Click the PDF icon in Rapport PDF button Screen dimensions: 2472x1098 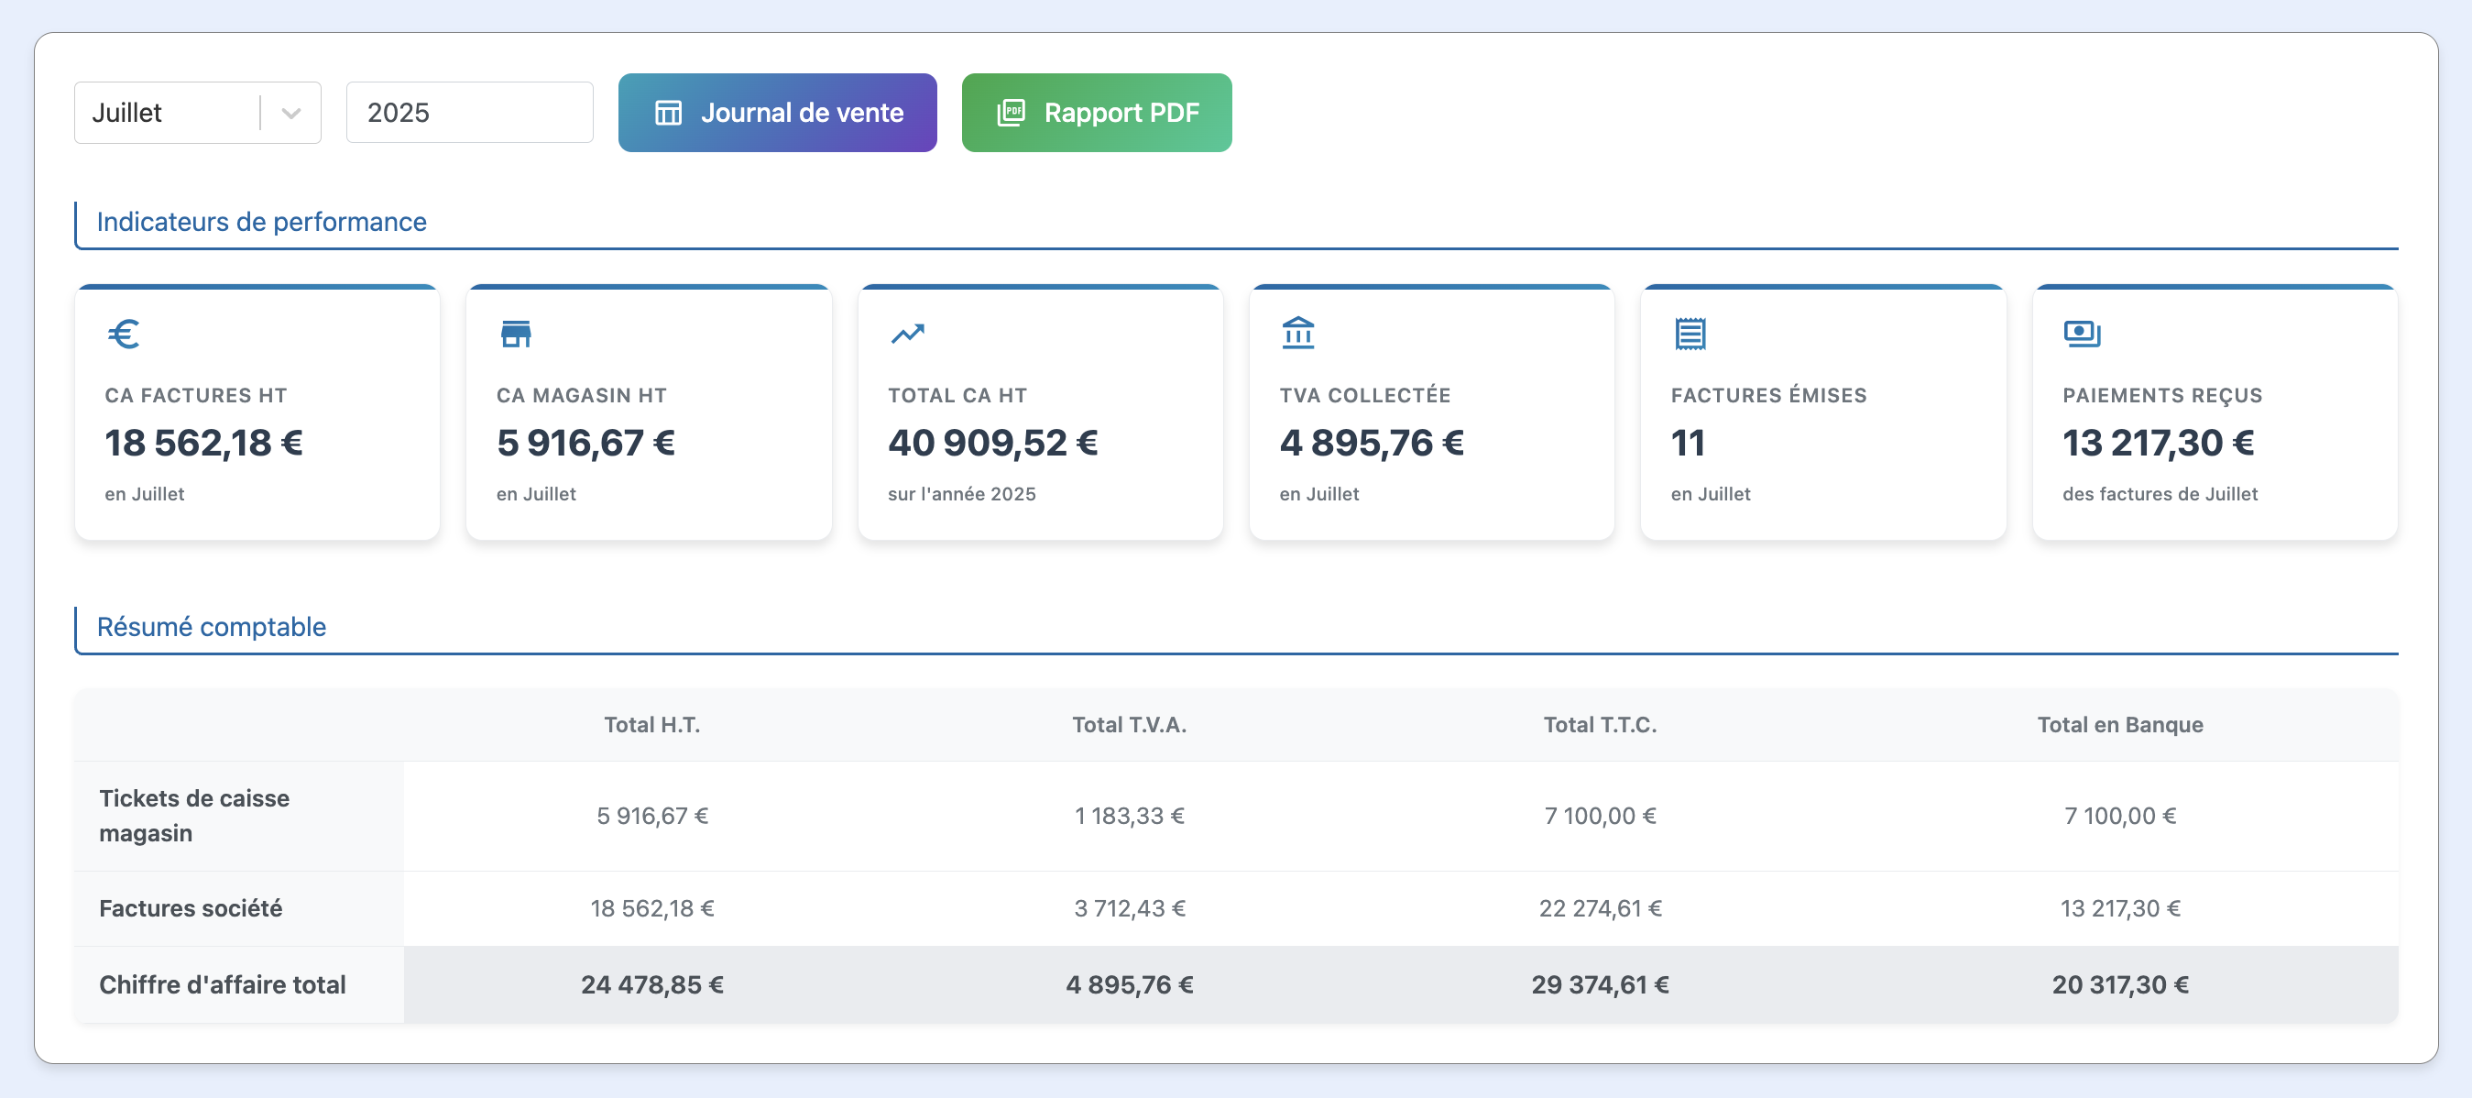tap(1011, 114)
